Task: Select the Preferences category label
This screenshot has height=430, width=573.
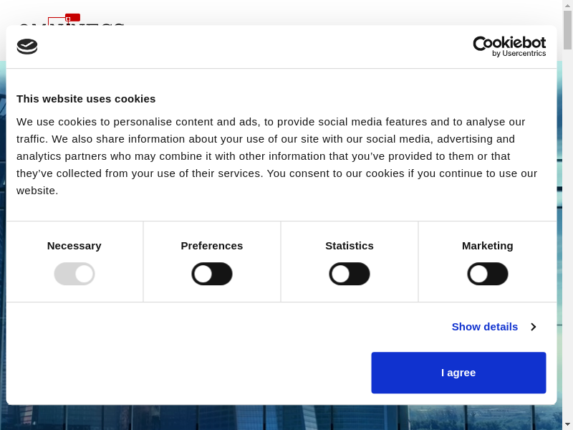Action: (x=212, y=246)
